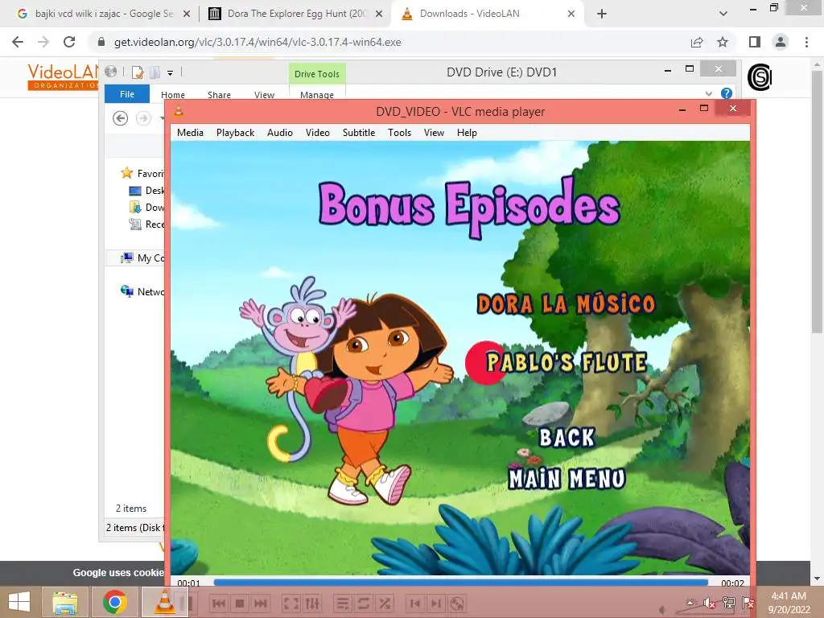Select Pablo's Flute episode
Screen dimensions: 824x618
pos(566,363)
